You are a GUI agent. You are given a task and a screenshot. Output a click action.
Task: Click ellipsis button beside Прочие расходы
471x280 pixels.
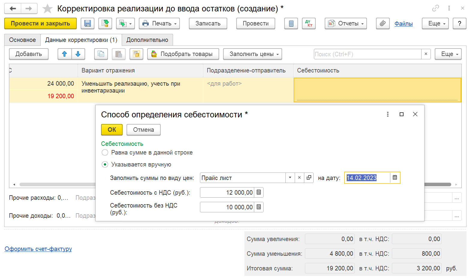(457, 198)
